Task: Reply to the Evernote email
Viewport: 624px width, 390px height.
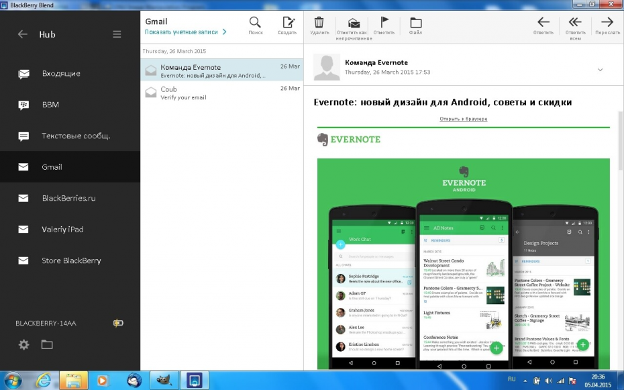Action: click(543, 23)
